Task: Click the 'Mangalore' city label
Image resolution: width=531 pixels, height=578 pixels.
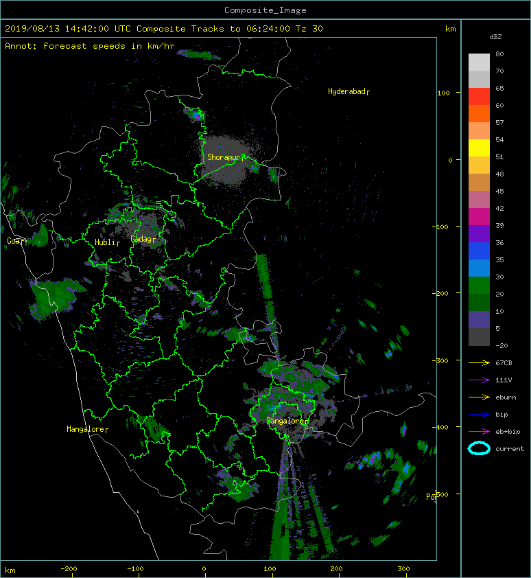Action: [x=87, y=429]
